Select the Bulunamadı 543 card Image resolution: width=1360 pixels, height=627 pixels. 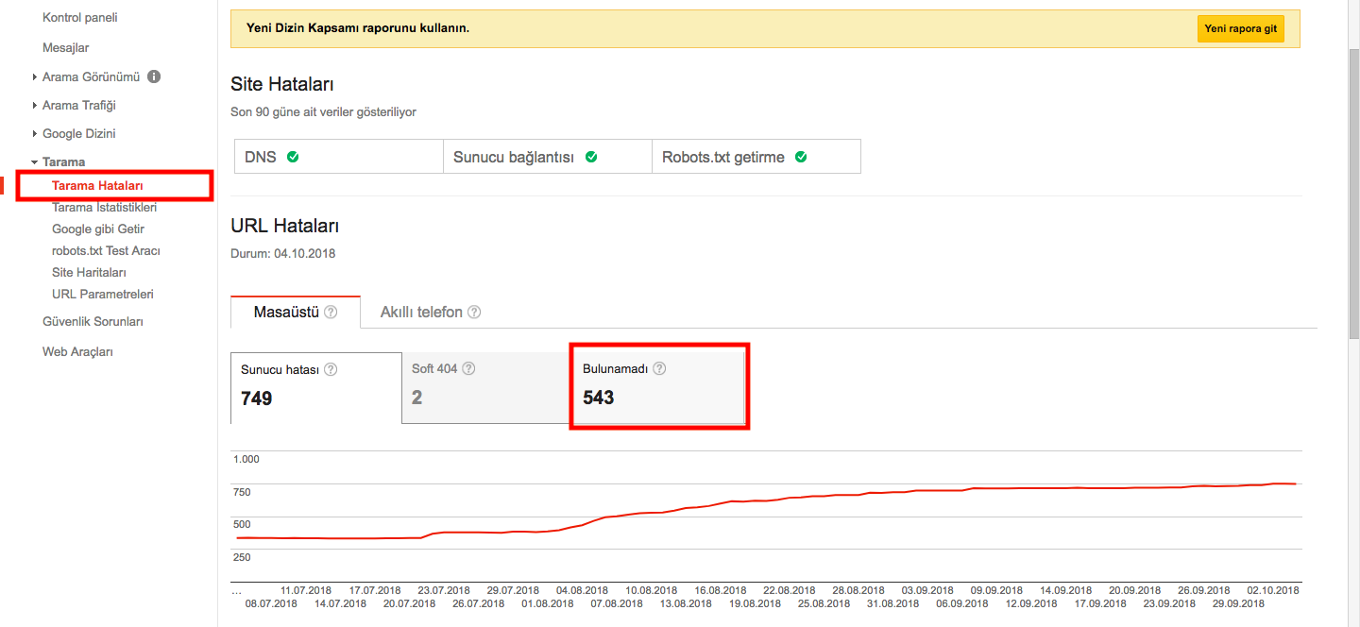point(659,387)
